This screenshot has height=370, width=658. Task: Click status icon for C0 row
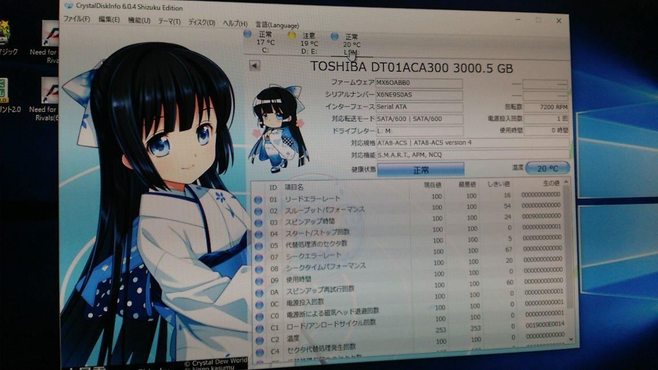[x=260, y=317]
